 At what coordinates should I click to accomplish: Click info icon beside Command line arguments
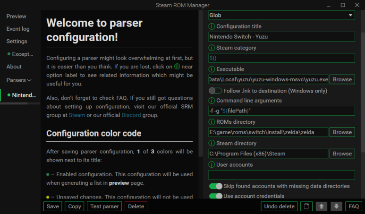pos(212,101)
